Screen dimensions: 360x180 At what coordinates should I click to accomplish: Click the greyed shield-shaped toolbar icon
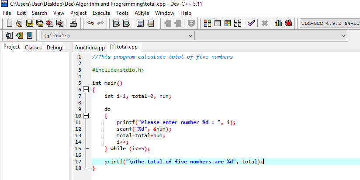191,23
